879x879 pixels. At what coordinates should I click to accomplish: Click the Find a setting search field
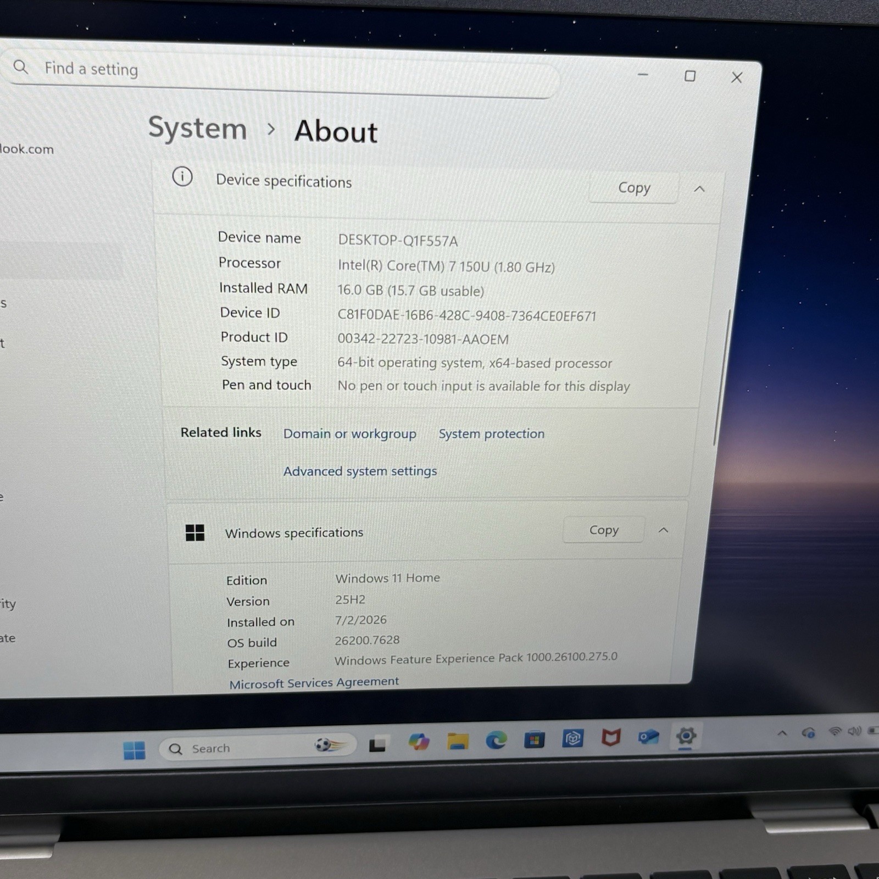tap(280, 73)
